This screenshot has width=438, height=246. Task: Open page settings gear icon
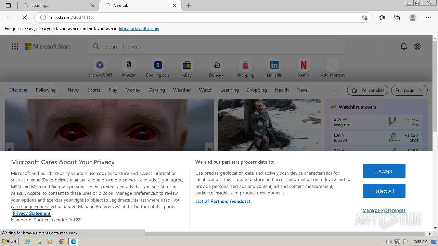(x=417, y=46)
